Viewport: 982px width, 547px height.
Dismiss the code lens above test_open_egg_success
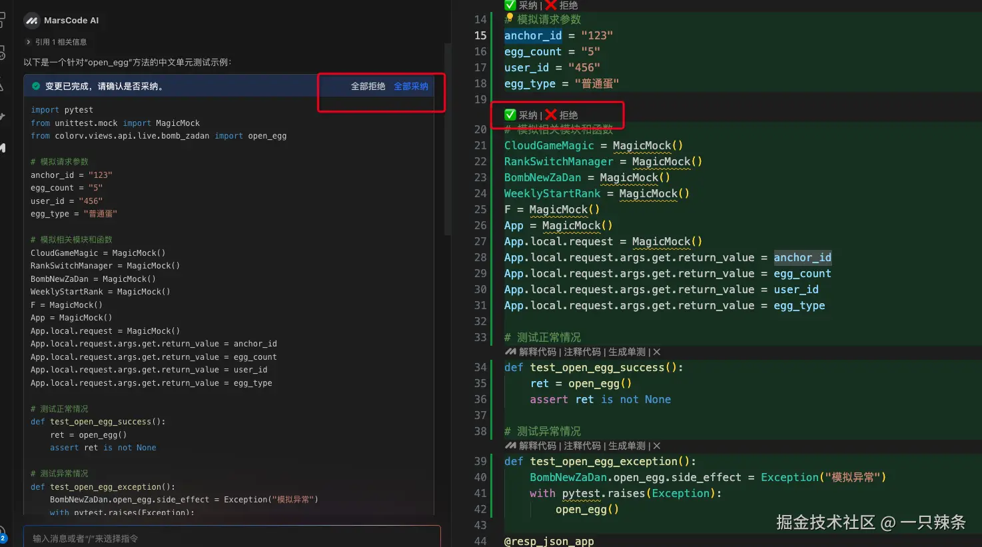coord(657,352)
